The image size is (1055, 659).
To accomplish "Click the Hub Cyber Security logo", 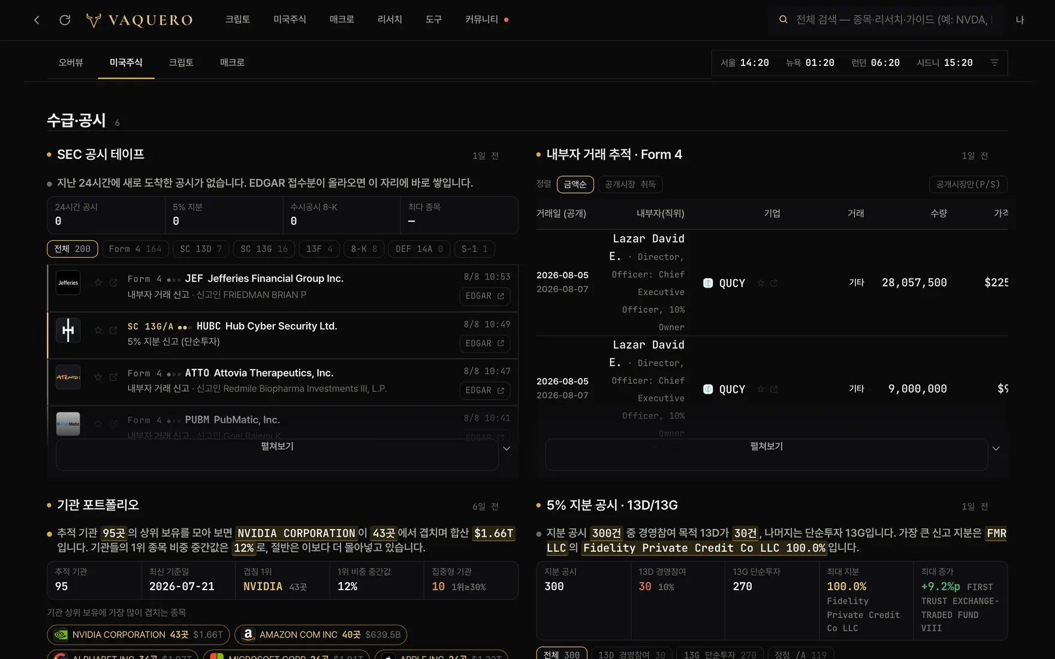I will coord(68,330).
